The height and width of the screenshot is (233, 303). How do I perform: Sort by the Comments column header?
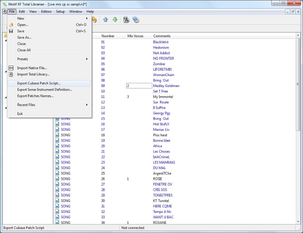(224, 36)
